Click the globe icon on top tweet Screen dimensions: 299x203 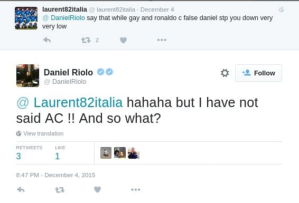[x=281, y=9]
